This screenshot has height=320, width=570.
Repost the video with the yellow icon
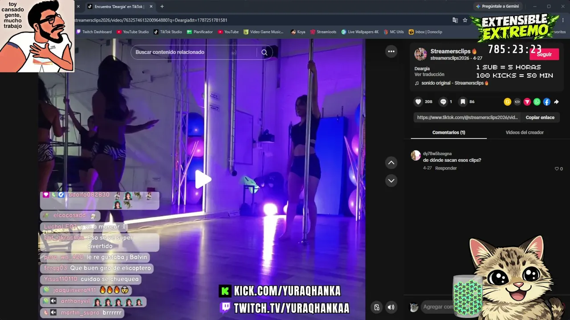tap(507, 102)
